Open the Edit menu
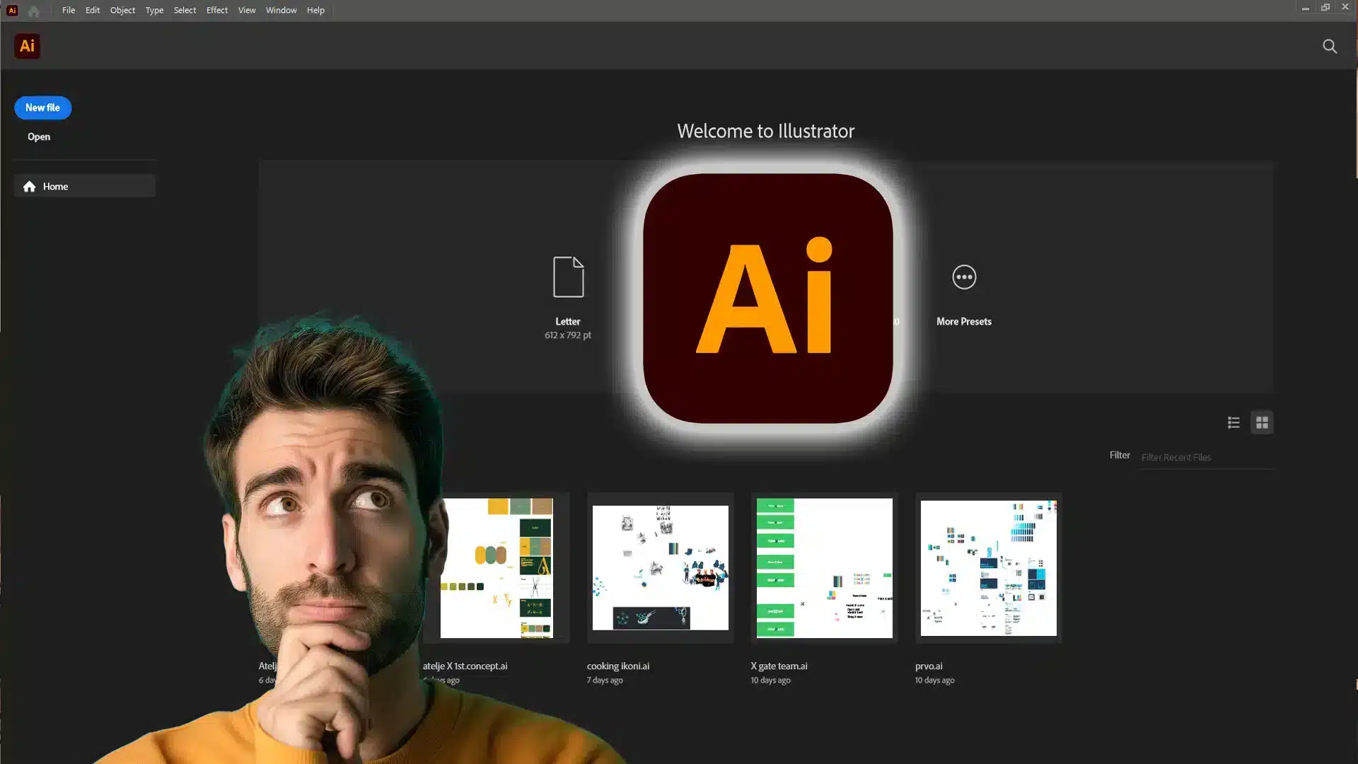 point(93,10)
